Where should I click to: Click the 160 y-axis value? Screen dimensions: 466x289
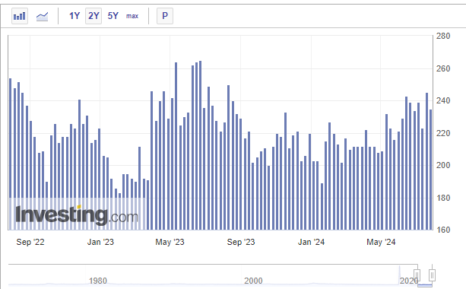click(x=443, y=230)
